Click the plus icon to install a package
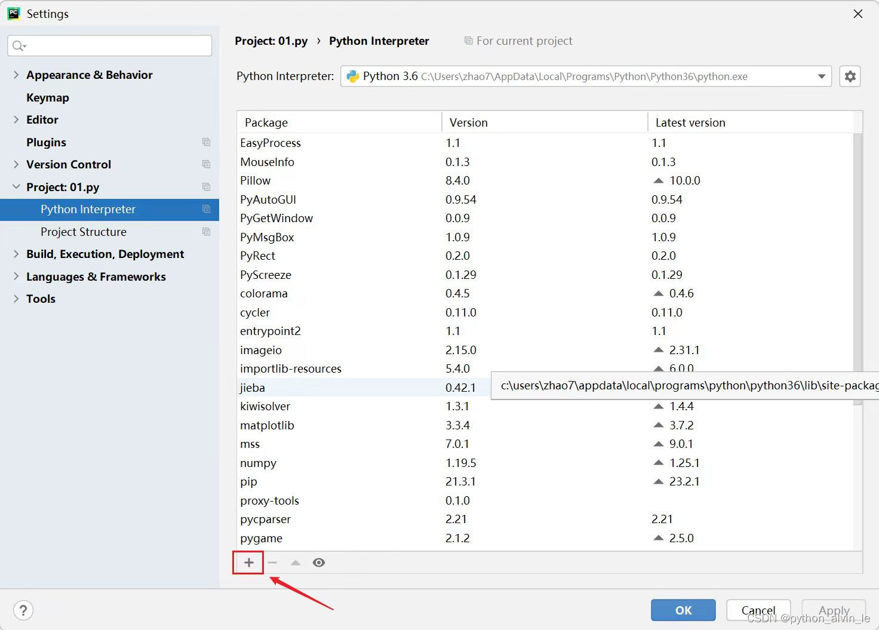 [x=248, y=563]
